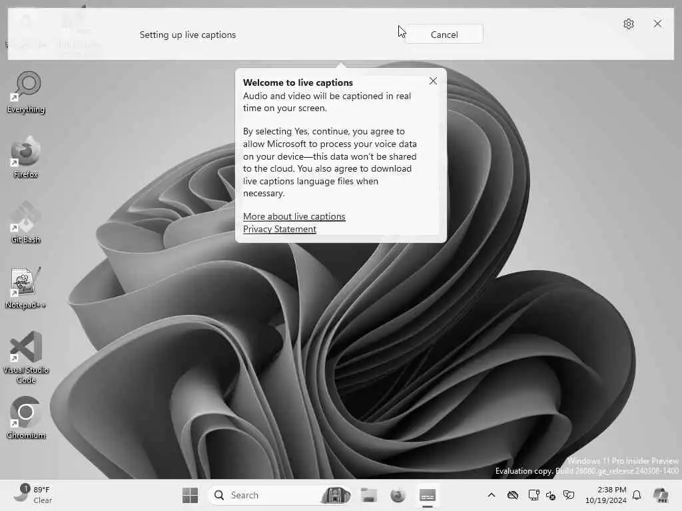
Task: Close the live captions bar
Action: (657, 23)
